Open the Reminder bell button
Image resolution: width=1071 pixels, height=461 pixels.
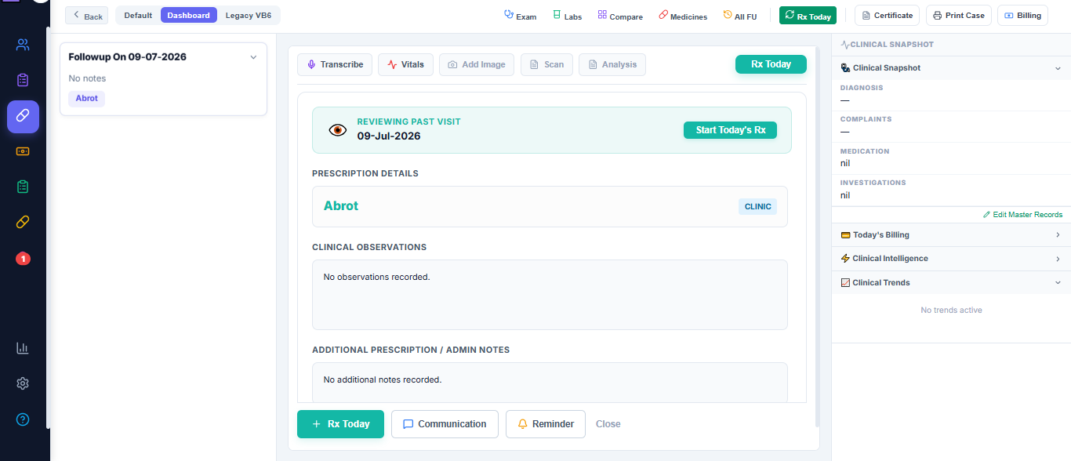tap(546, 424)
